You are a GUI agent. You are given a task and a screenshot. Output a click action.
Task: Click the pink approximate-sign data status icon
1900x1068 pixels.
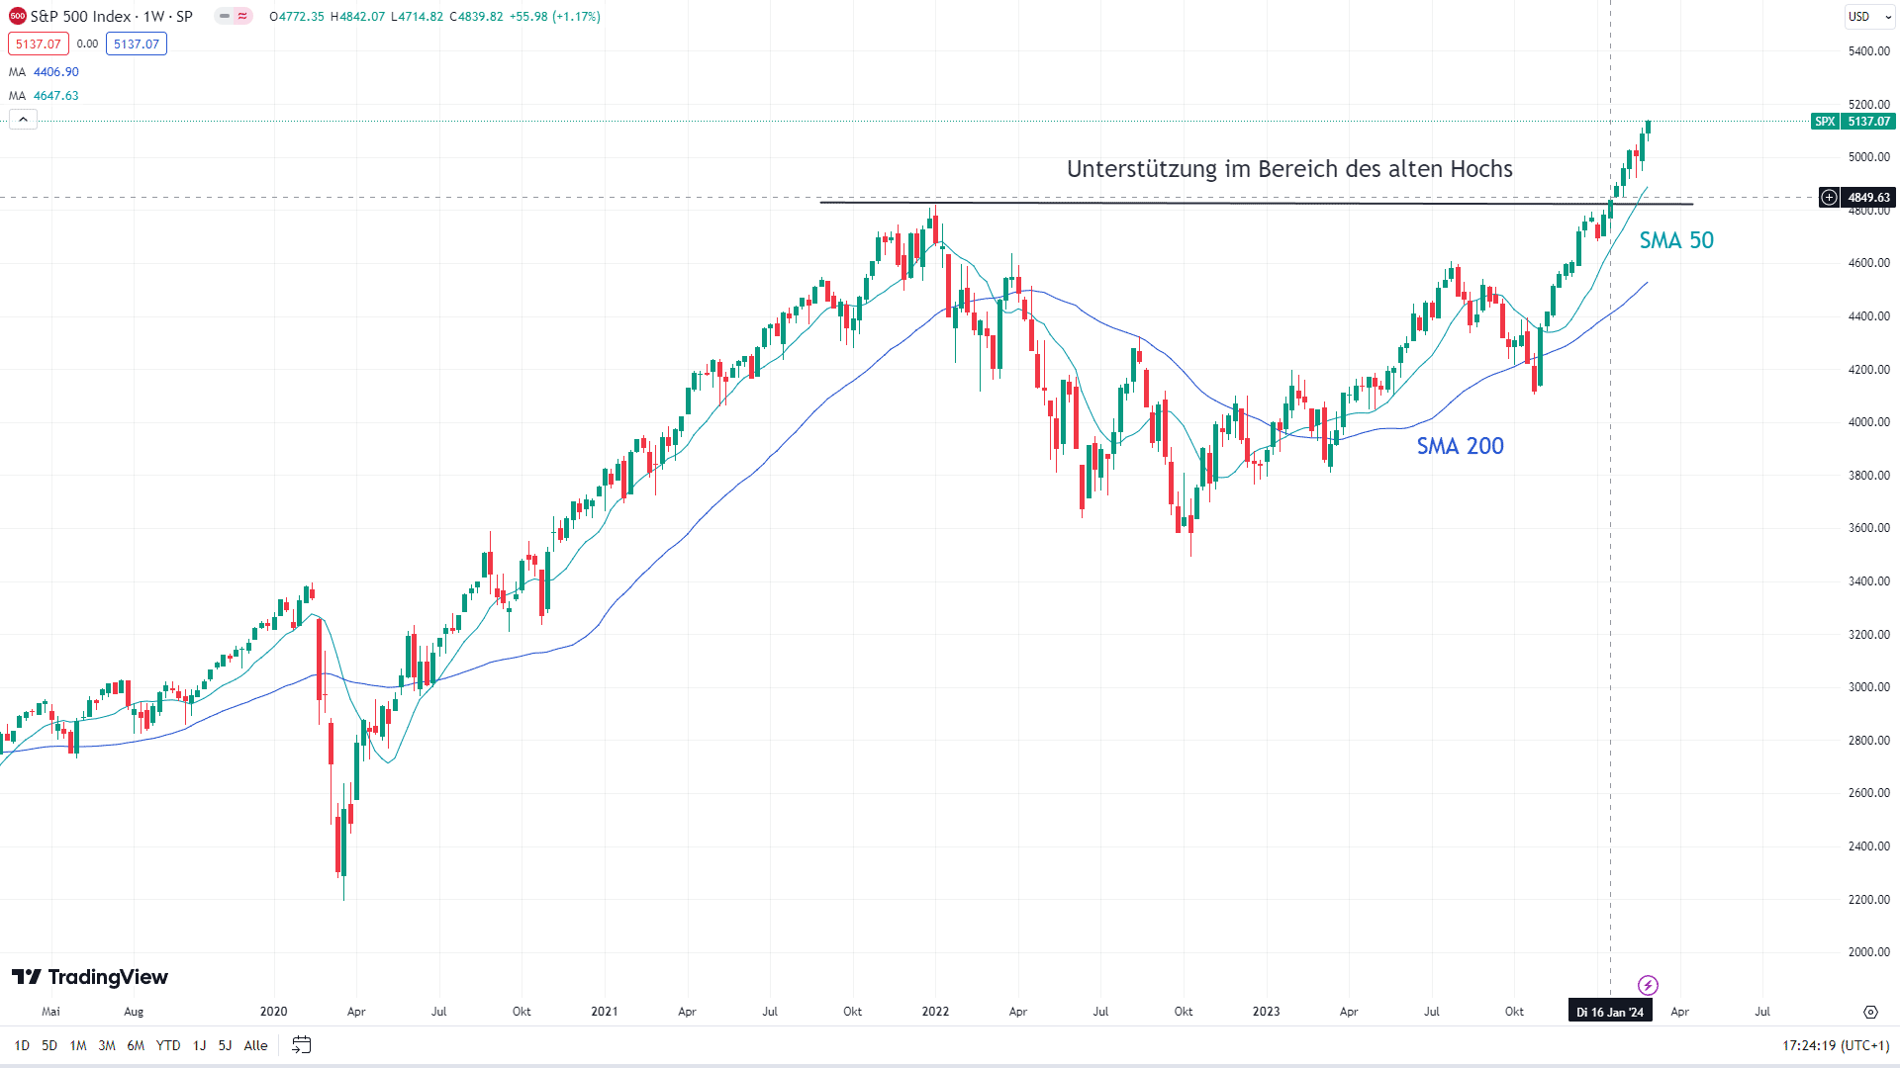242,16
